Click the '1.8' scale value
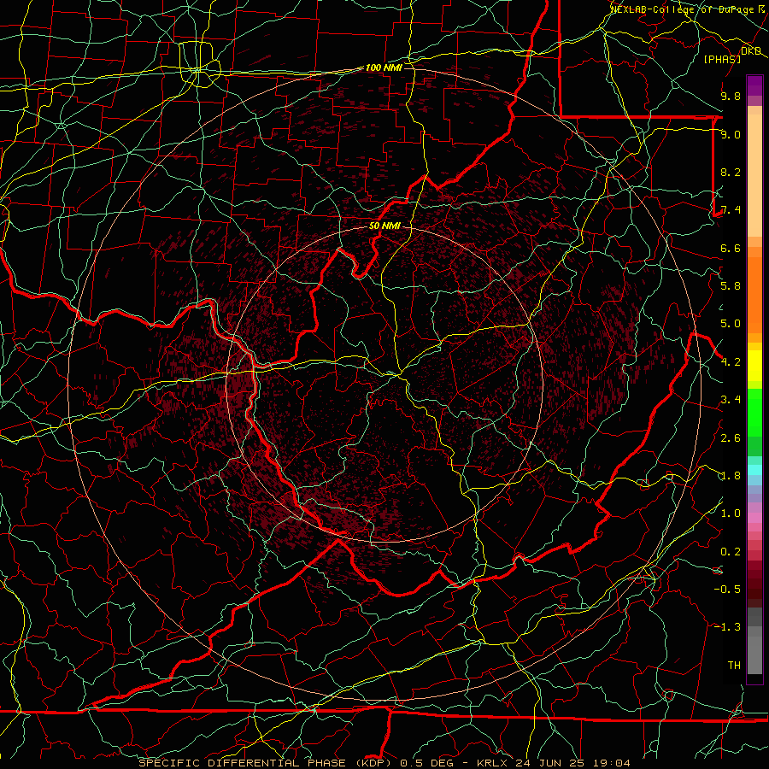The height and width of the screenshot is (769, 769). (x=731, y=476)
